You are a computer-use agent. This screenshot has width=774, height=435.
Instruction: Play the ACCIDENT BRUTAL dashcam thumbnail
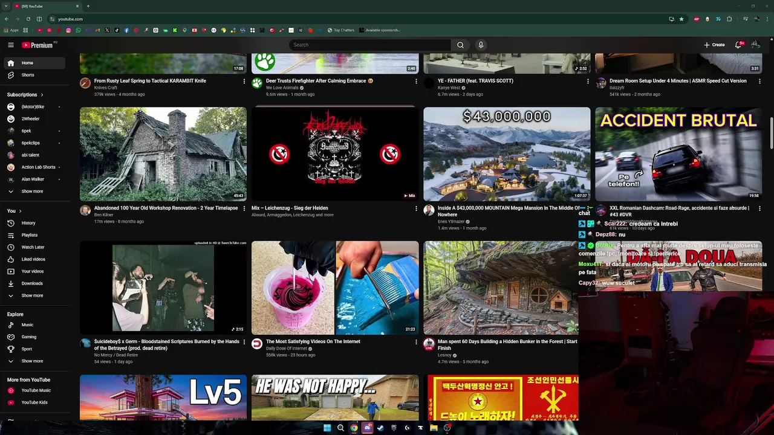tap(678, 154)
